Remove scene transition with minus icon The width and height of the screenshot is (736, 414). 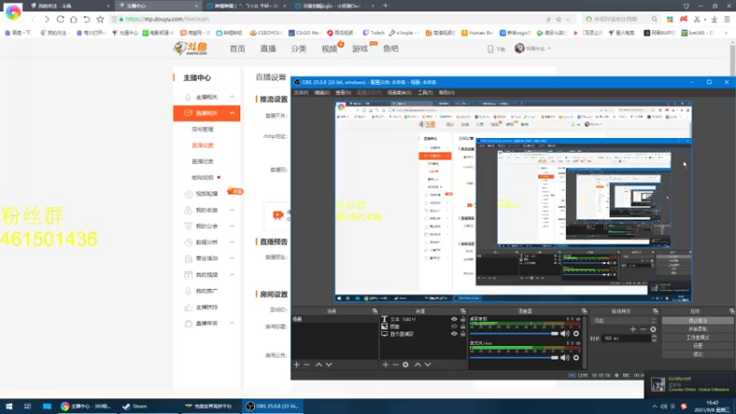click(x=643, y=329)
